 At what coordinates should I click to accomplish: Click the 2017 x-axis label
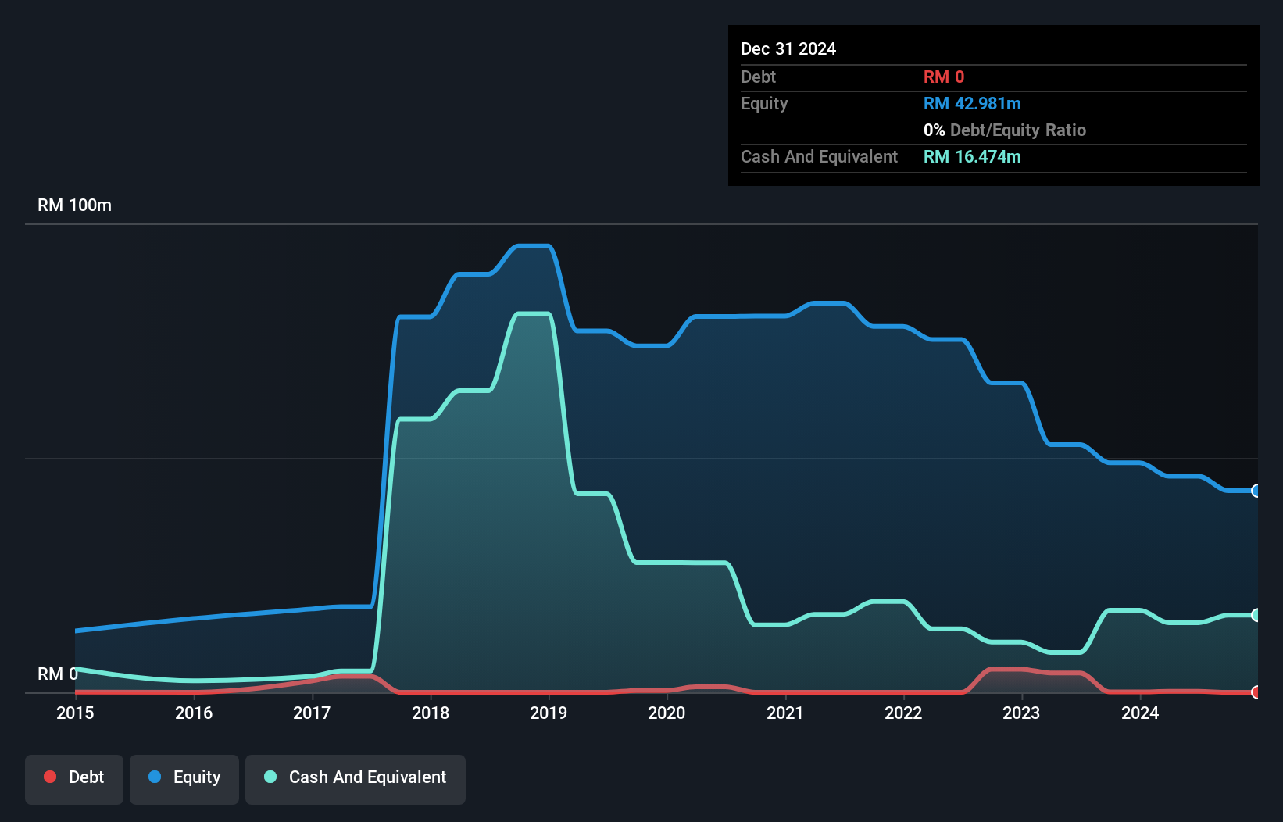(312, 713)
